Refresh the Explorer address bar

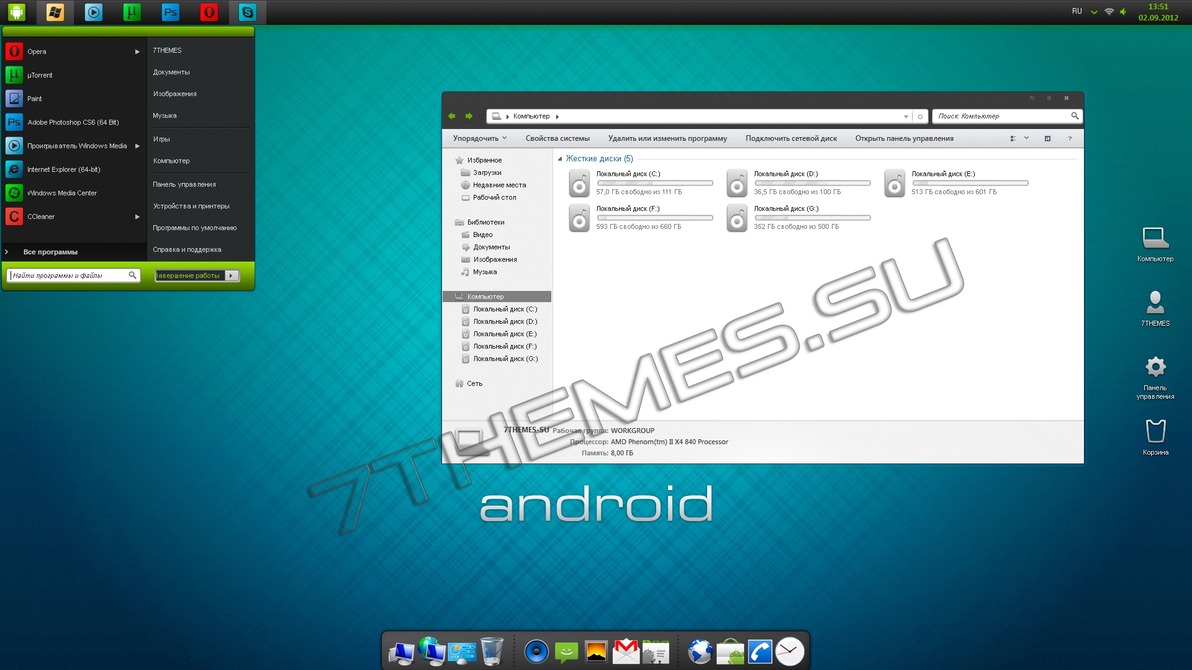pos(920,117)
